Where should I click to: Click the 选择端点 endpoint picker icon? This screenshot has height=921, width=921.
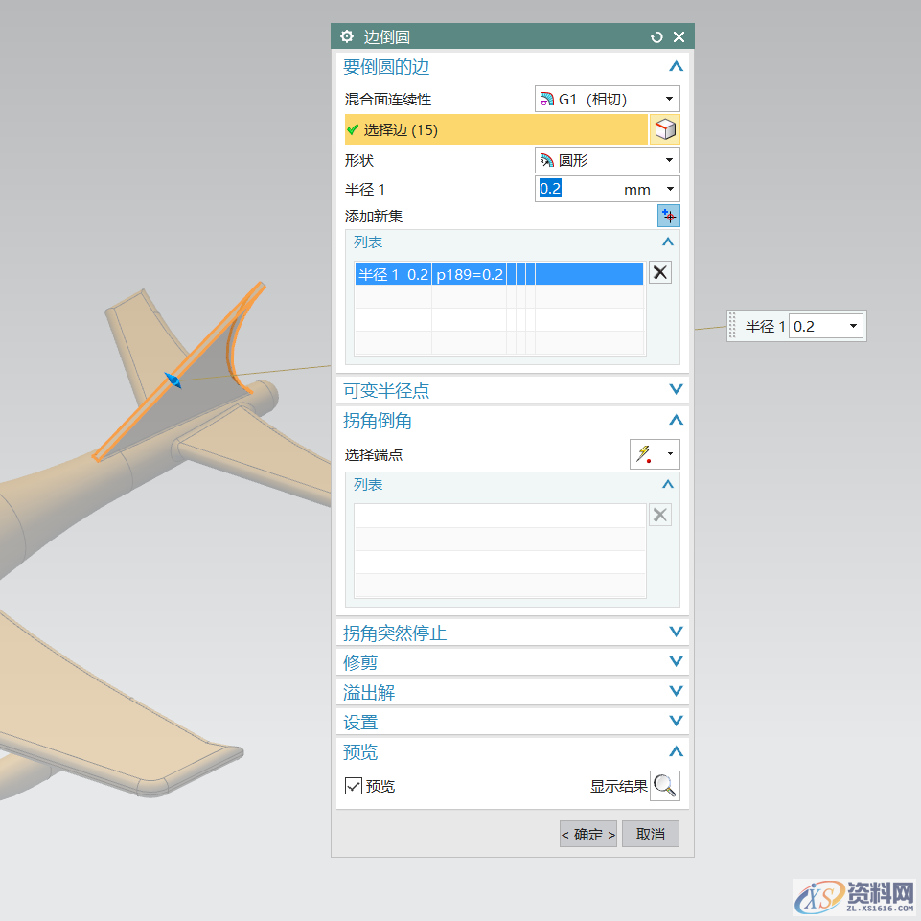(x=644, y=454)
